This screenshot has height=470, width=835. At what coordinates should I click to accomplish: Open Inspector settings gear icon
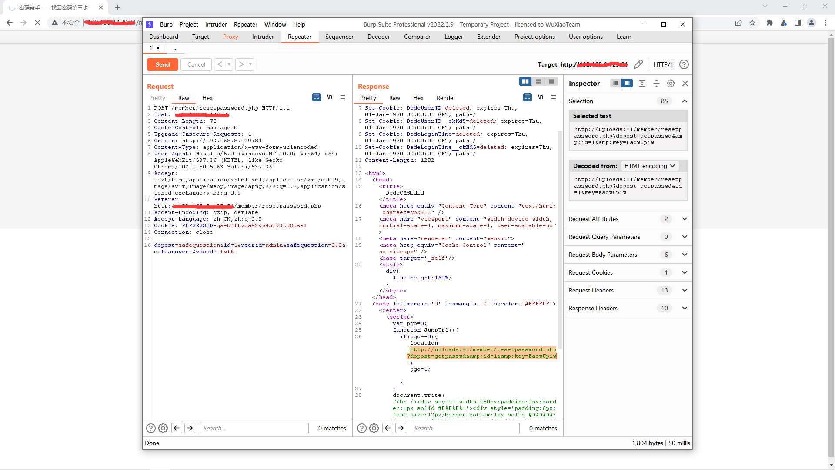671,83
